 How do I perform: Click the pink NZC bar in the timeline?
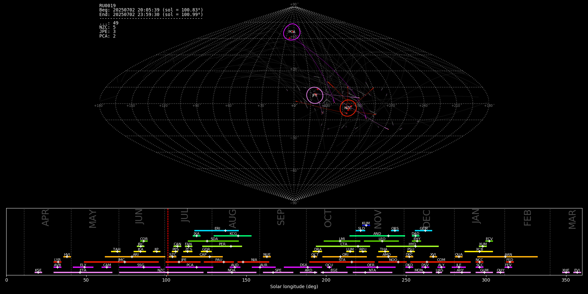click(x=161, y=272)
